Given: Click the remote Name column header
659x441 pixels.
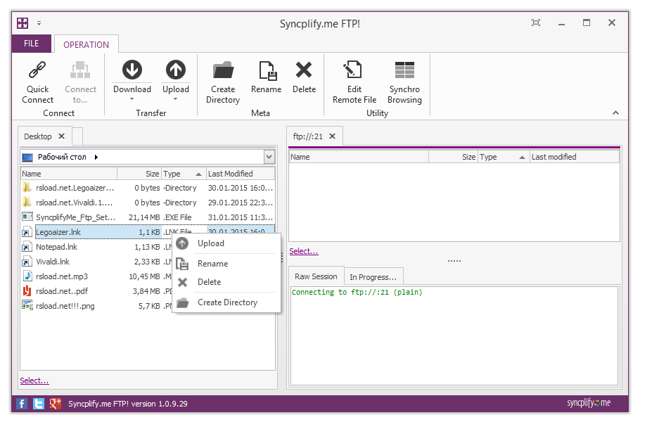Looking at the screenshot, I should click(359, 157).
